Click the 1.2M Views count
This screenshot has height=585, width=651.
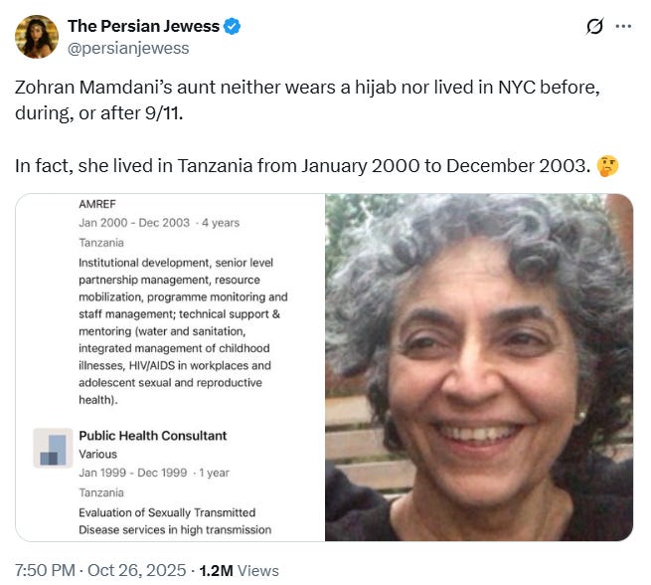239,570
